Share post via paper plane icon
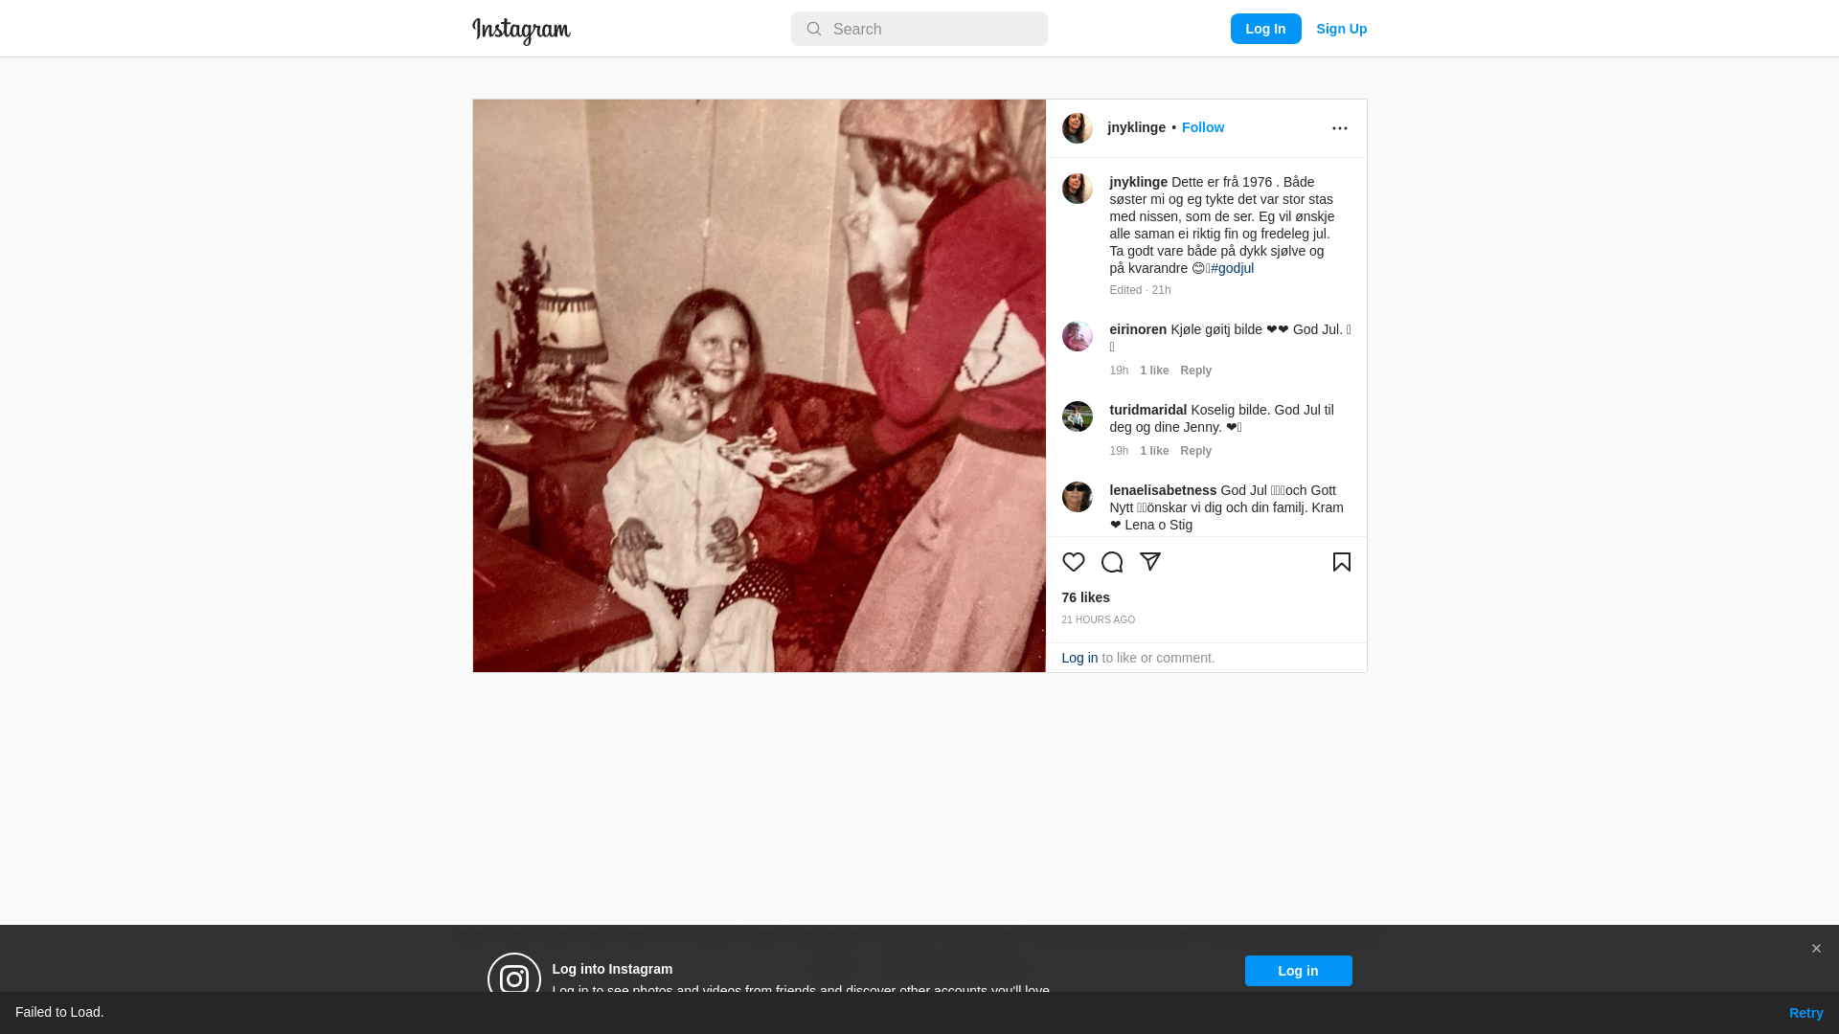The image size is (1839, 1034). [x=1149, y=562]
